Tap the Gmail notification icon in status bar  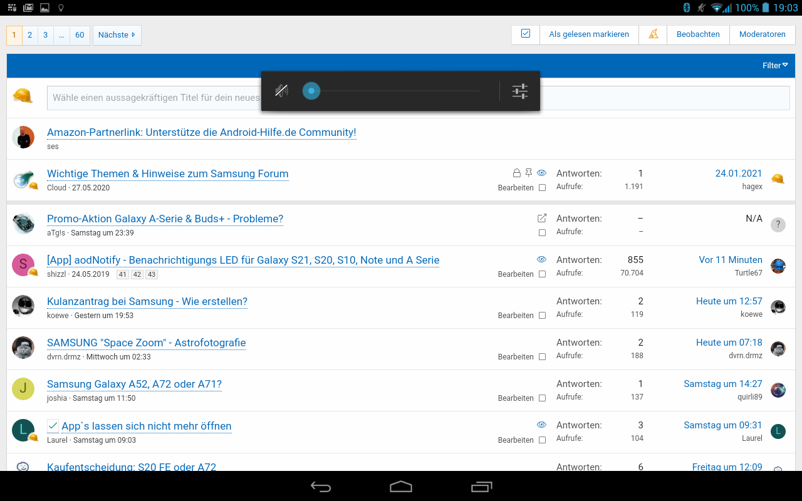tap(28, 8)
